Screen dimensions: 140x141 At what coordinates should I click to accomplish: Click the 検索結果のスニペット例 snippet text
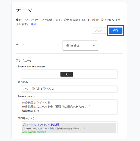pos(56,107)
